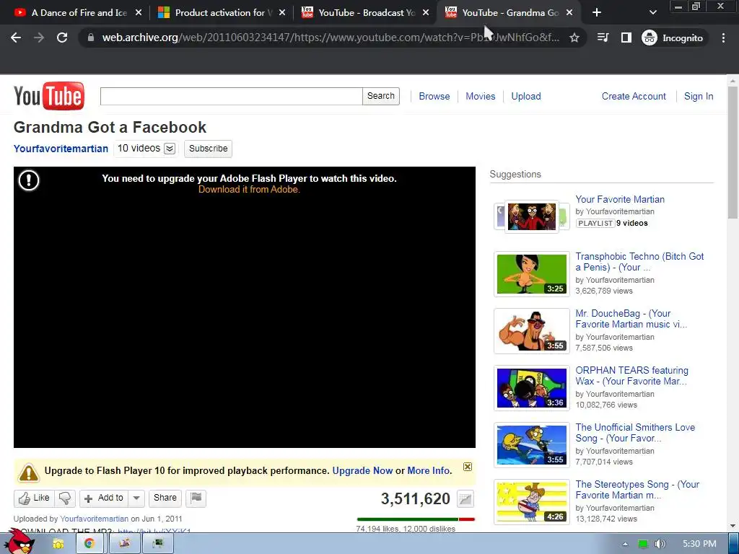Open the Transphobic Techno video thumbnail

tap(532, 274)
